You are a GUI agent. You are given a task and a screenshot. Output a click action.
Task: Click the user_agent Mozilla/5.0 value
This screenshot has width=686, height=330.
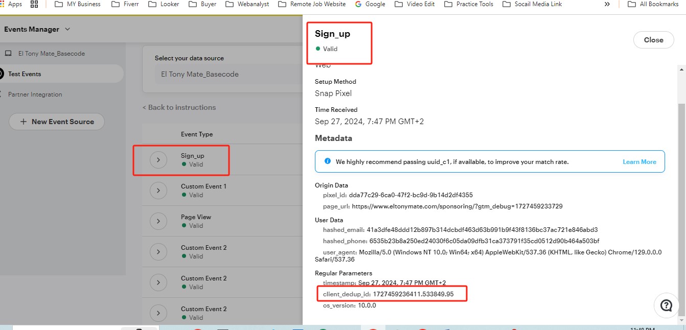(x=488, y=255)
